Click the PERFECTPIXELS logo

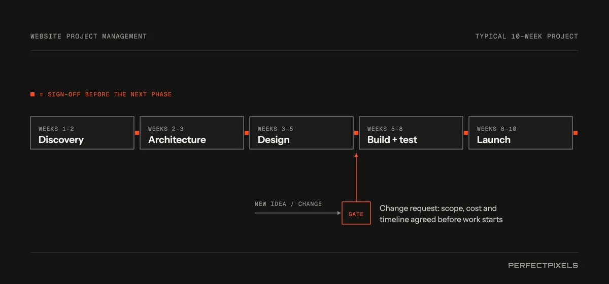tap(543, 265)
